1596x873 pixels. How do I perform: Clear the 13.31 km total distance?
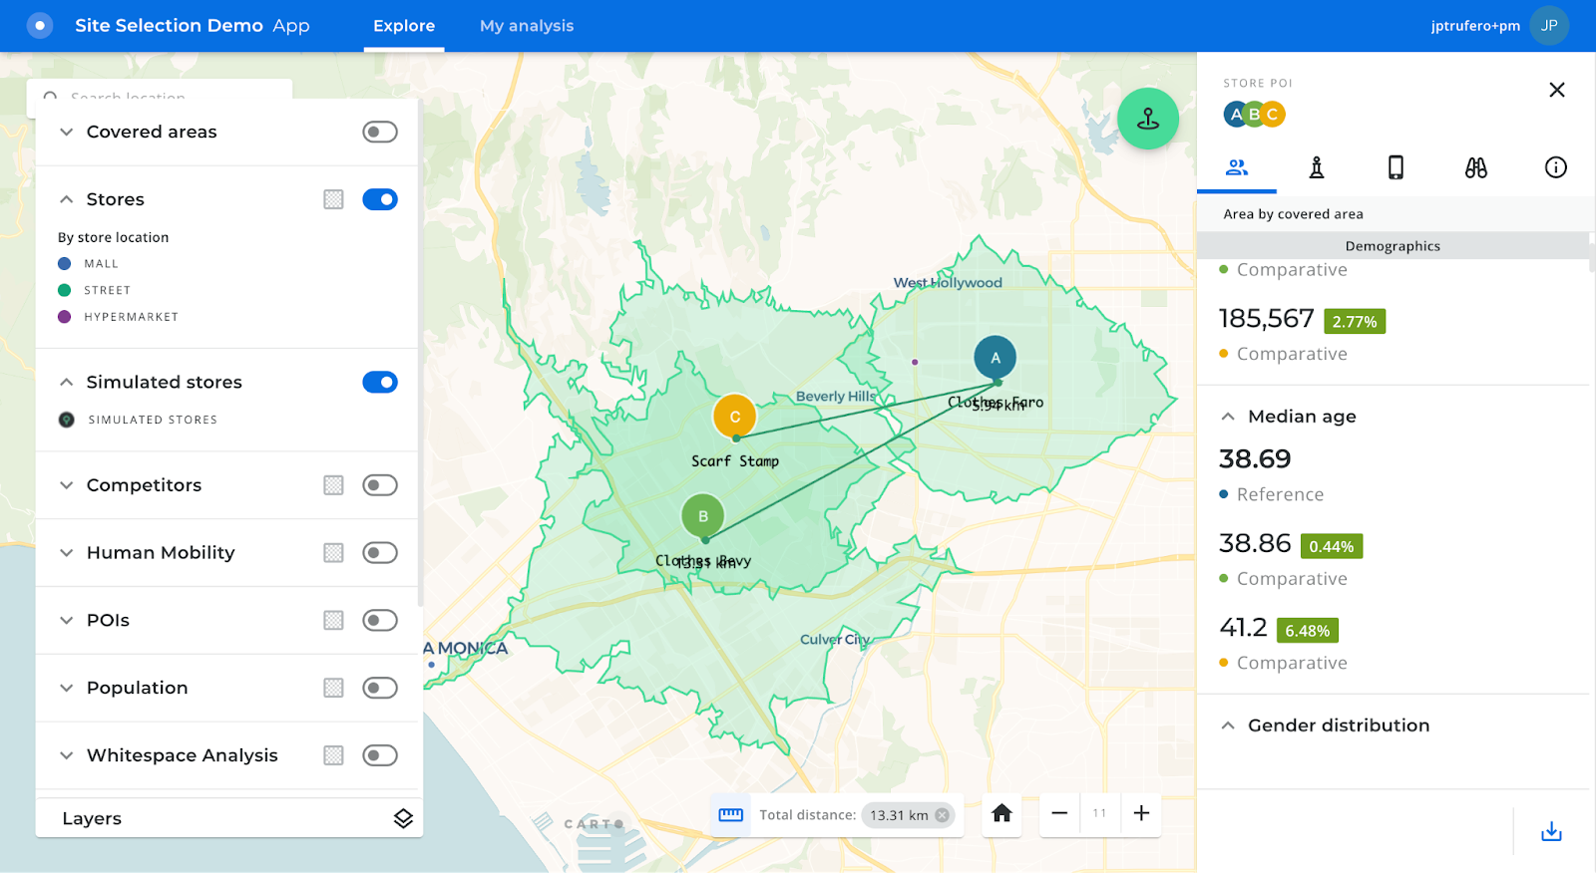pos(942,815)
